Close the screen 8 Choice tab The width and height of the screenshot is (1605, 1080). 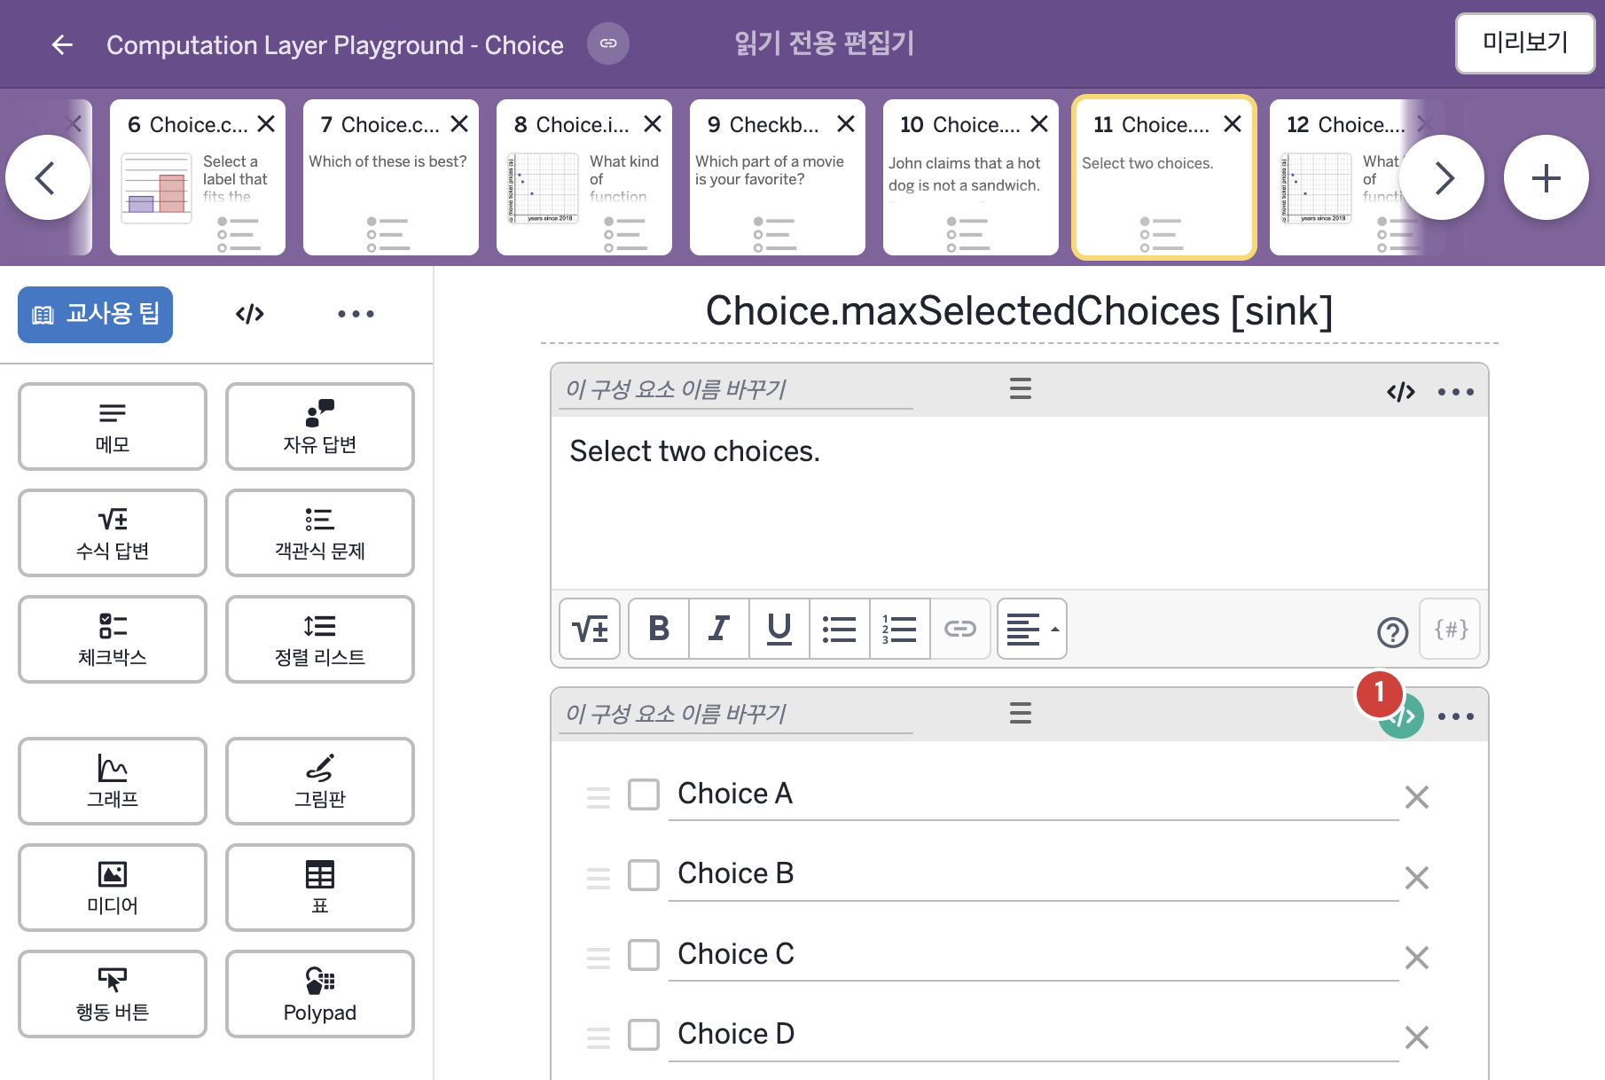[x=653, y=124]
